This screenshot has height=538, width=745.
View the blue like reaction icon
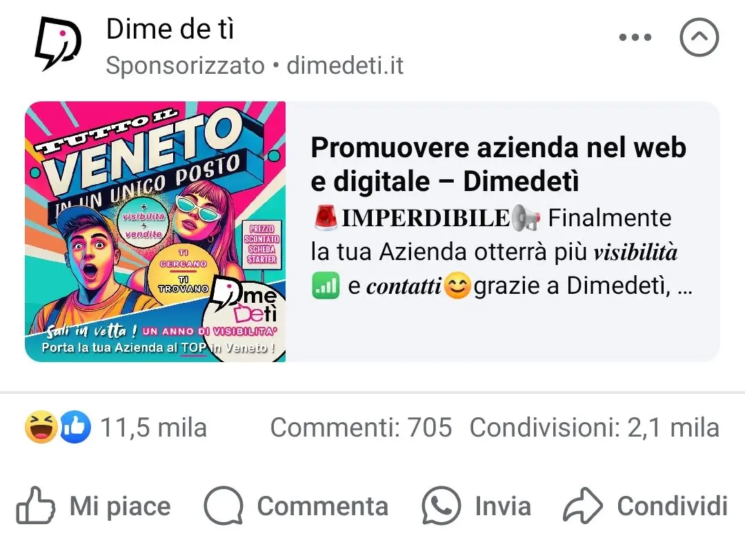coord(75,427)
